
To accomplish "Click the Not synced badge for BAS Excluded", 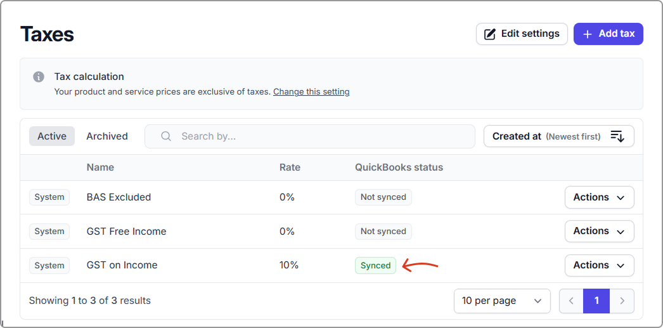I will 383,197.
